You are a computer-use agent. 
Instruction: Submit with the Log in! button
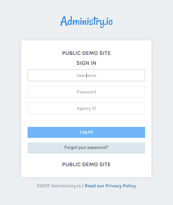click(x=86, y=132)
